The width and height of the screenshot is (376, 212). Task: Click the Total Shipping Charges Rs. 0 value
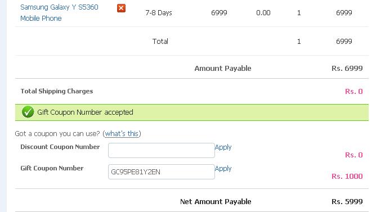[x=353, y=91]
